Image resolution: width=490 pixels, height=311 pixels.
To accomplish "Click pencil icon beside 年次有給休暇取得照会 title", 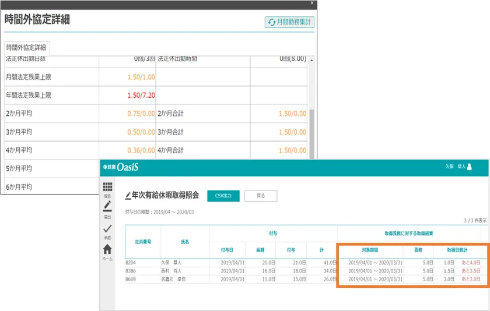I will (128, 195).
